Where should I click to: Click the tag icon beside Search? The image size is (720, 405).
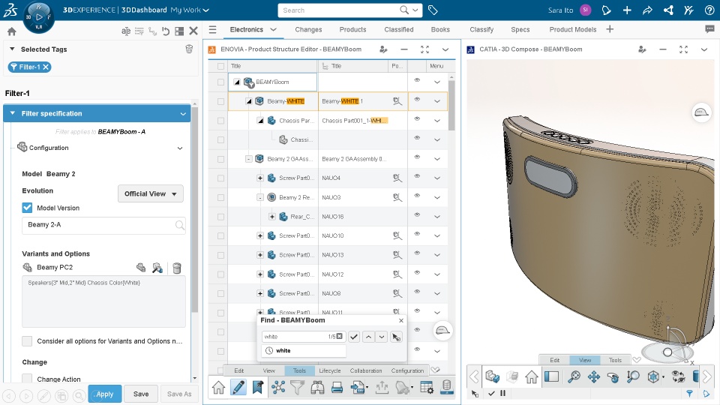pyautogui.click(x=433, y=10)
